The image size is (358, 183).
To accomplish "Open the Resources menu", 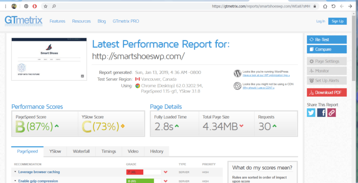I will coord(82,21).
